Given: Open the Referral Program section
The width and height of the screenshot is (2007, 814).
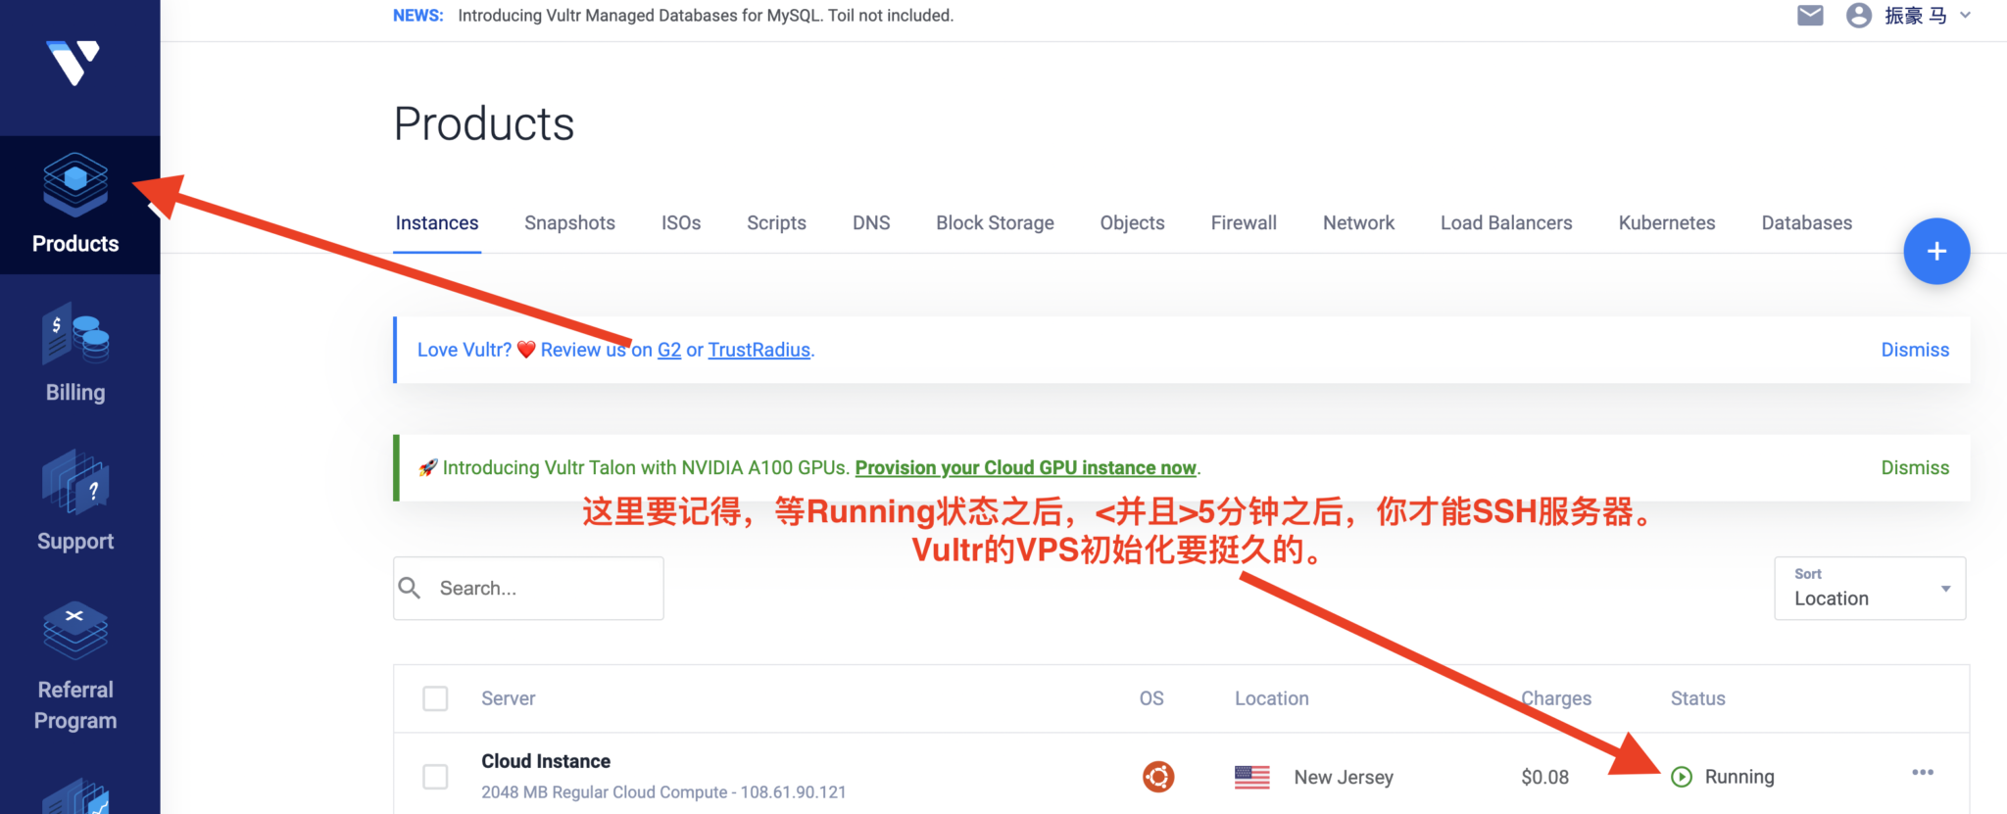Looking at the screenshot, I should coord(75,667).
